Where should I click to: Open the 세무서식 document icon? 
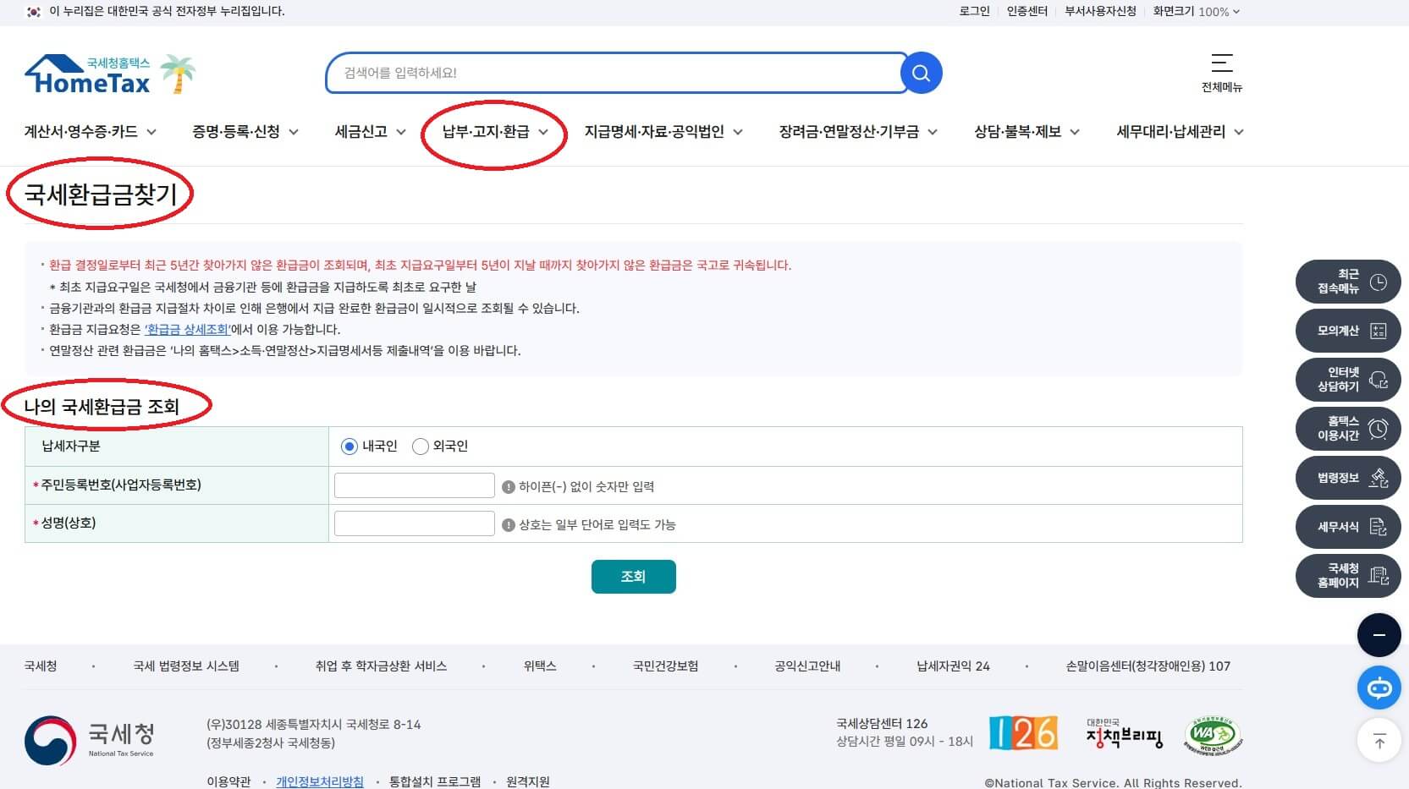tap(1379, 527)
